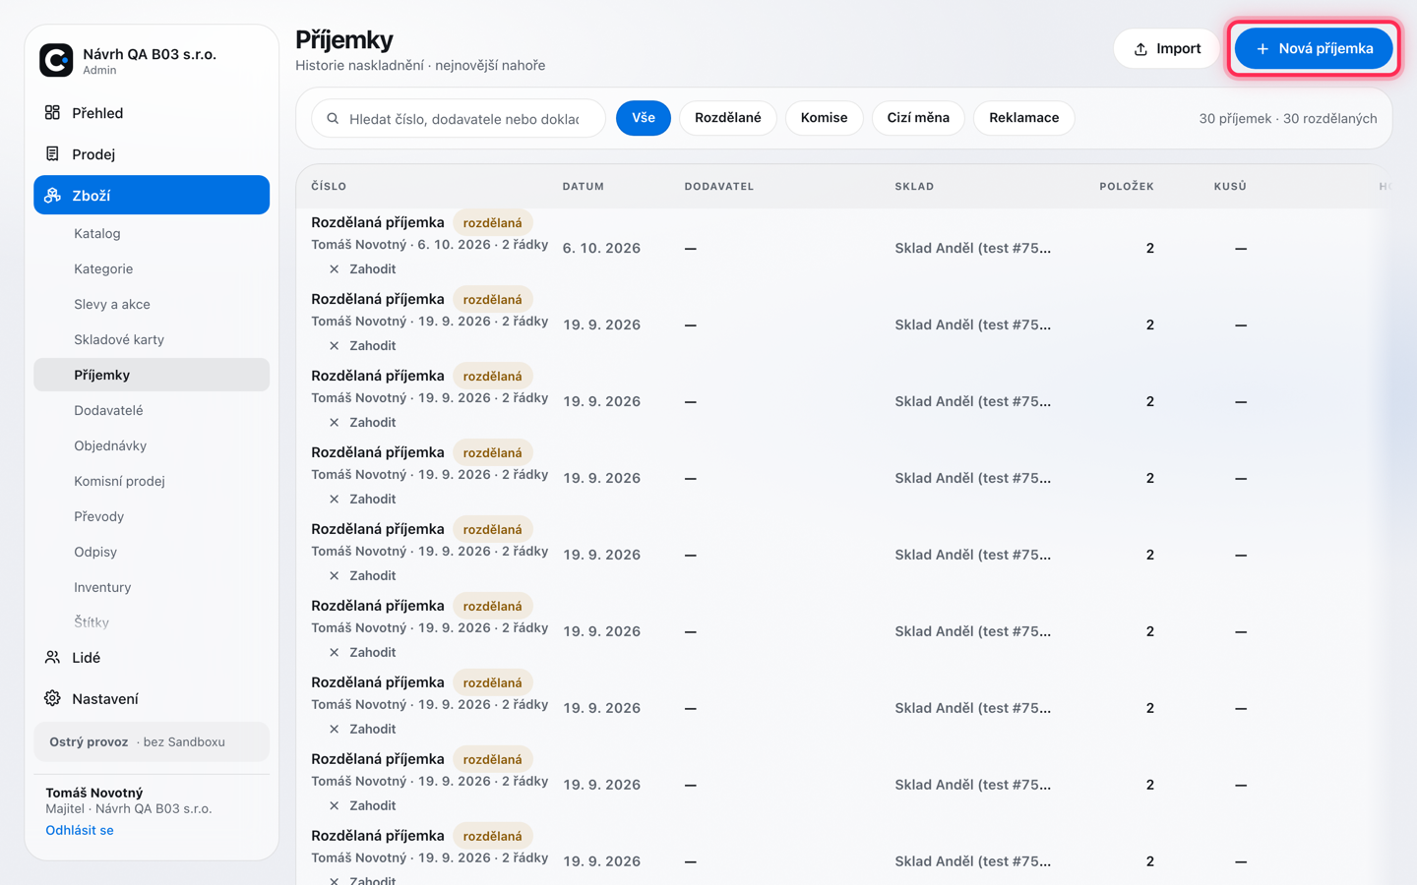Select Příjemky in the sidebar
Viewport: 1417px width, 885px height.
coord(152,375)
